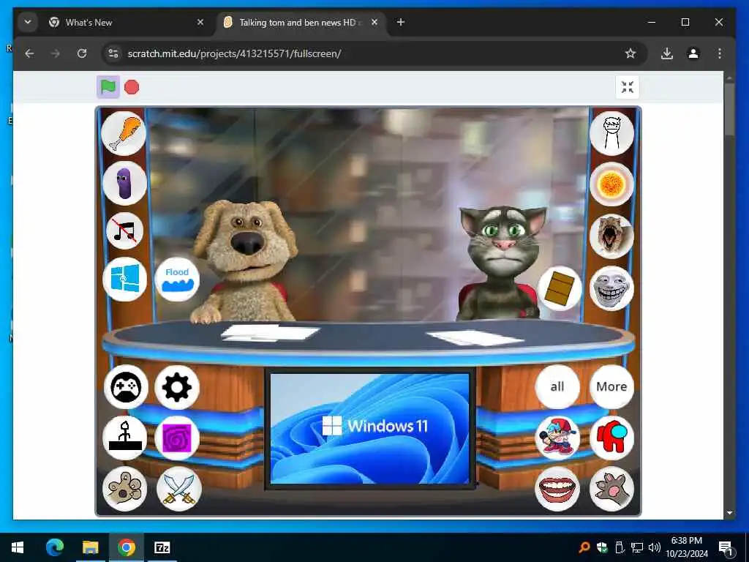Open Windows Security tray icon

(x=602, y=547)
